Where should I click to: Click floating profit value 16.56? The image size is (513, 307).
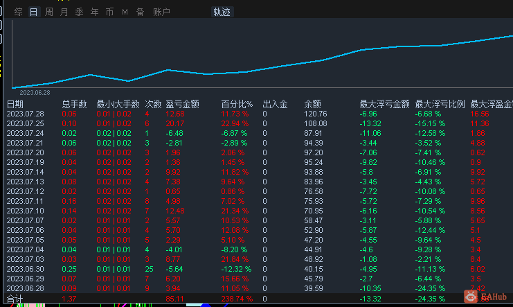pos(480,114)
